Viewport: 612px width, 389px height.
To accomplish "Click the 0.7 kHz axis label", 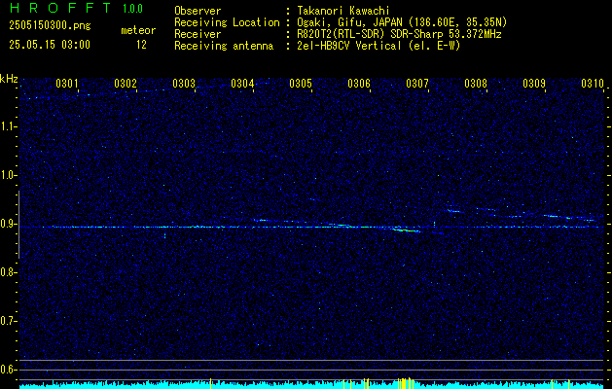I will [x=9, y=321].
